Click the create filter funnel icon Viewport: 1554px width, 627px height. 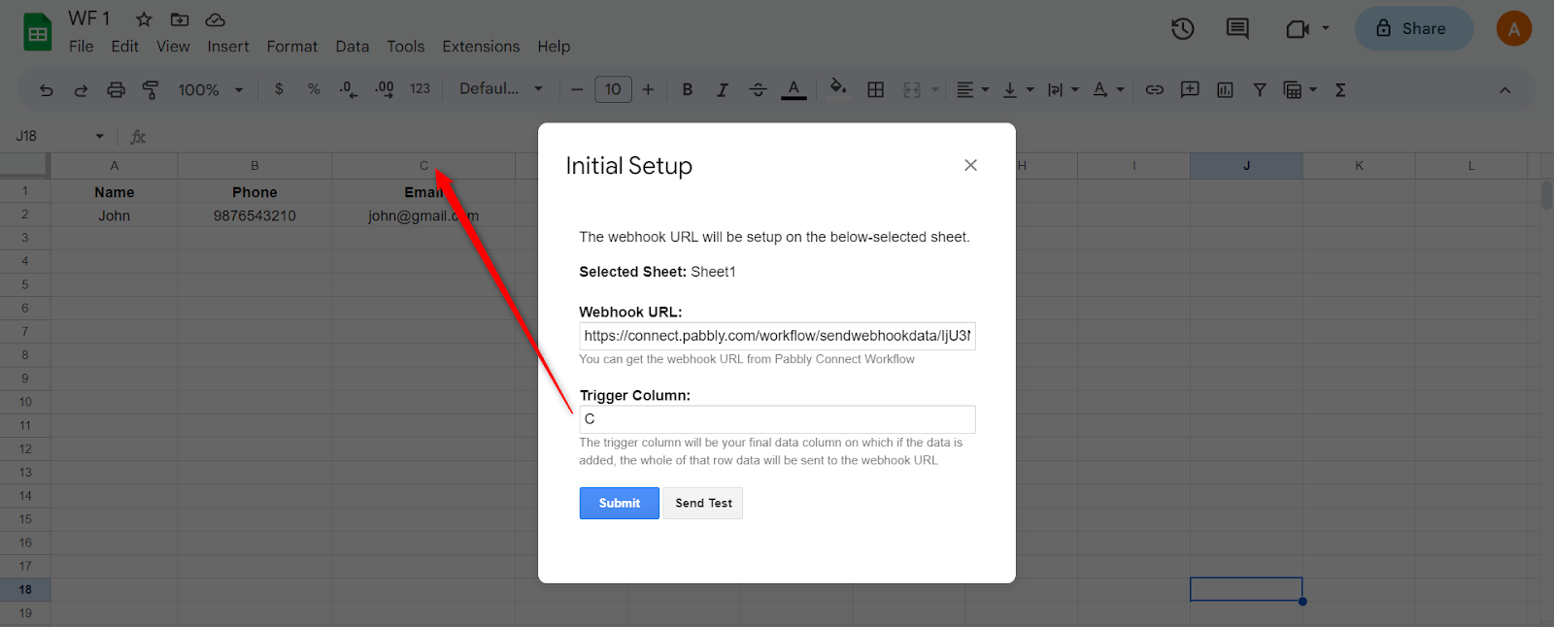(1260, 90)
